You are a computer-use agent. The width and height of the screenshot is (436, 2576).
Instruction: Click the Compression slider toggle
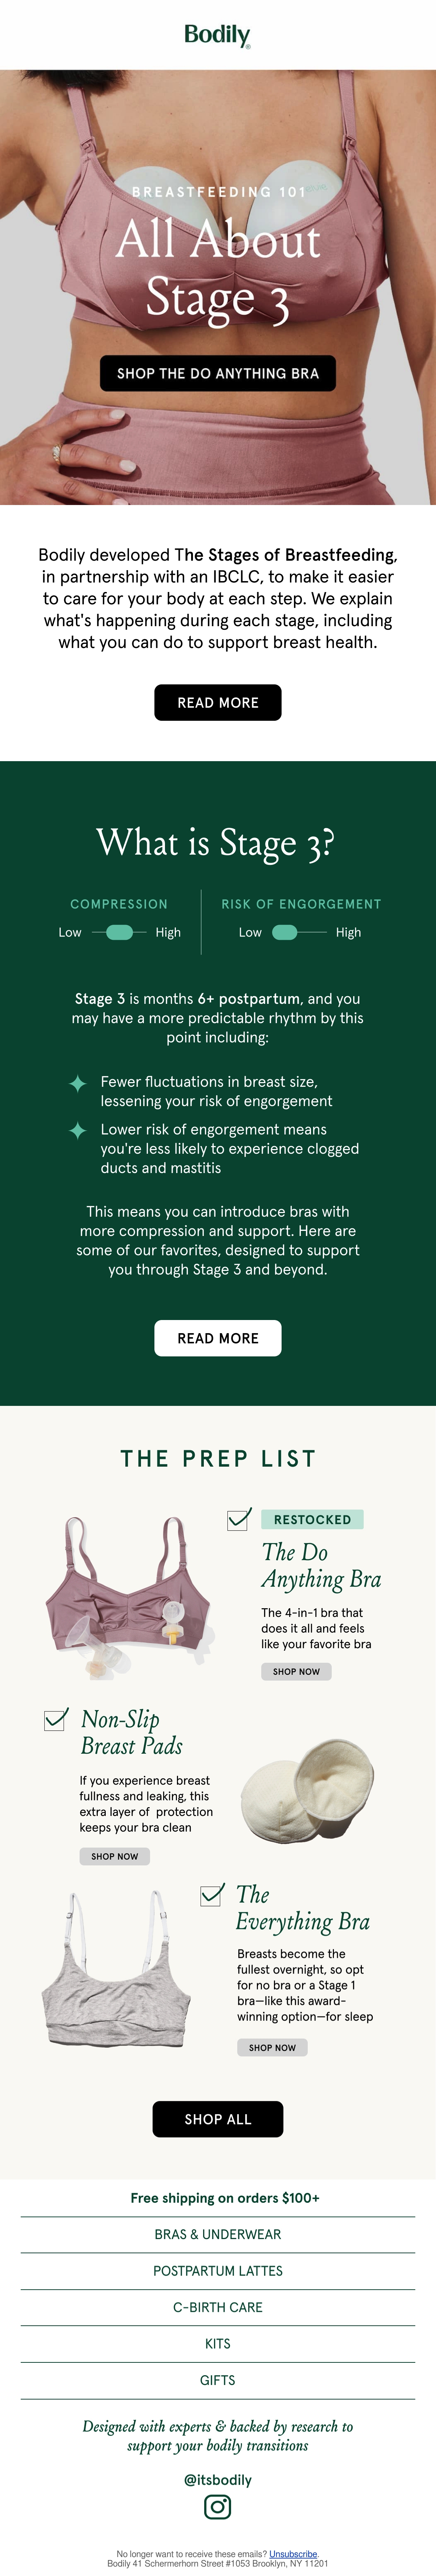(120, 932)
